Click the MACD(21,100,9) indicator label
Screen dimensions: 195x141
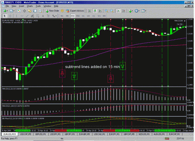tap(16, 106)
